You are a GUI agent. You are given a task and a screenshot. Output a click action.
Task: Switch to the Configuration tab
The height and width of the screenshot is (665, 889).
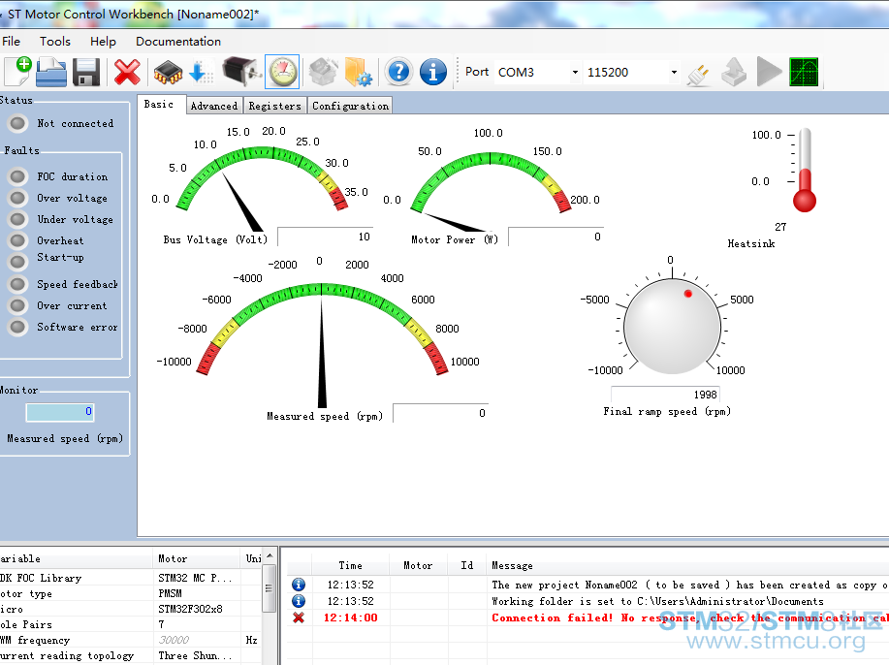coord(350,106)
